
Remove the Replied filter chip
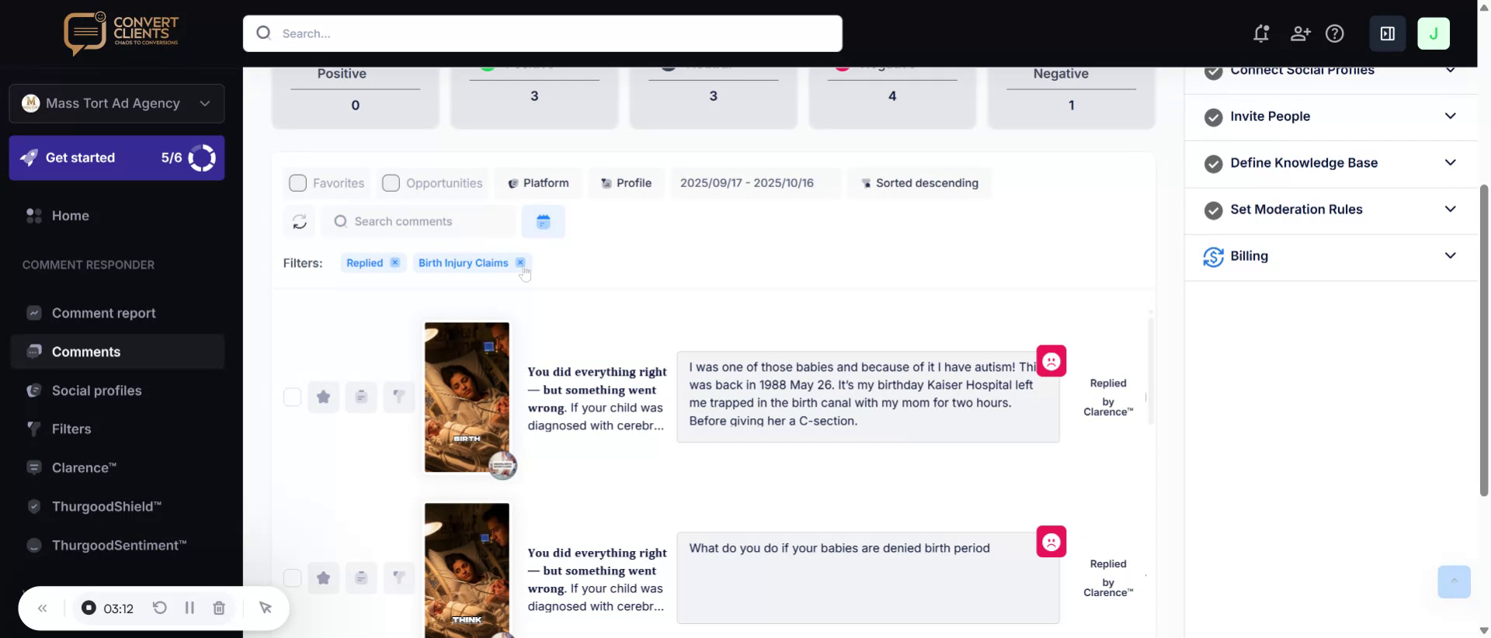(394, 262)
